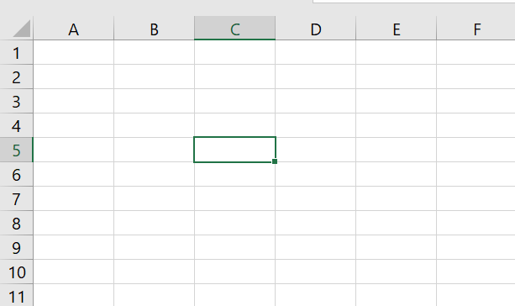The width and height of the screenshot is (515, 306).
Task: Select row 8 header
Action: (17, 223)
